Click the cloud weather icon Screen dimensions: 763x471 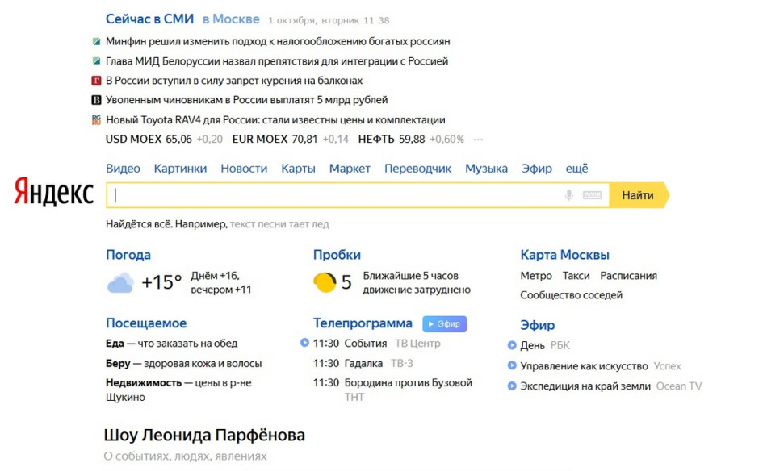coord(120,283)
